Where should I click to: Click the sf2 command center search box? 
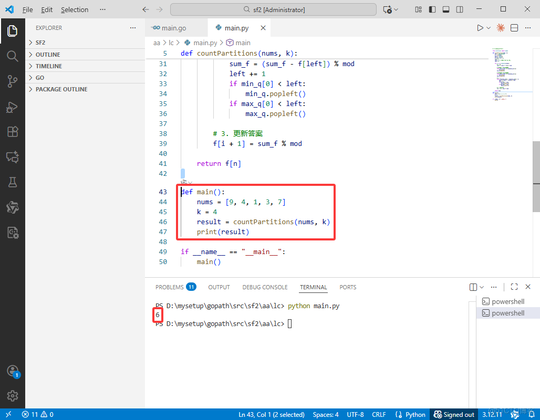coord(274,9)
